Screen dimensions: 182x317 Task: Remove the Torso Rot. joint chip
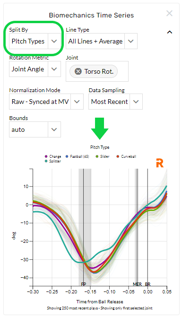coord(78,71)
